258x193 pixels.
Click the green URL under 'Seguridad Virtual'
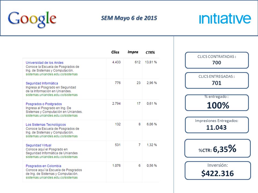click(52, 157)
